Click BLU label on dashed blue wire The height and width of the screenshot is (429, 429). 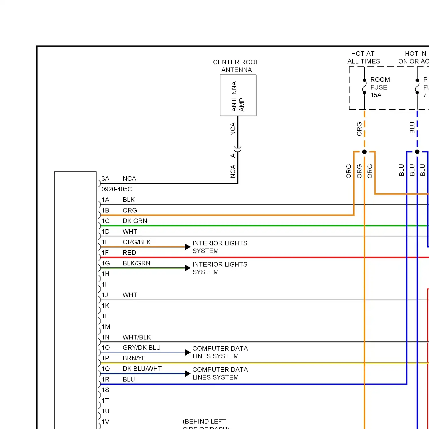click(412, 128)
